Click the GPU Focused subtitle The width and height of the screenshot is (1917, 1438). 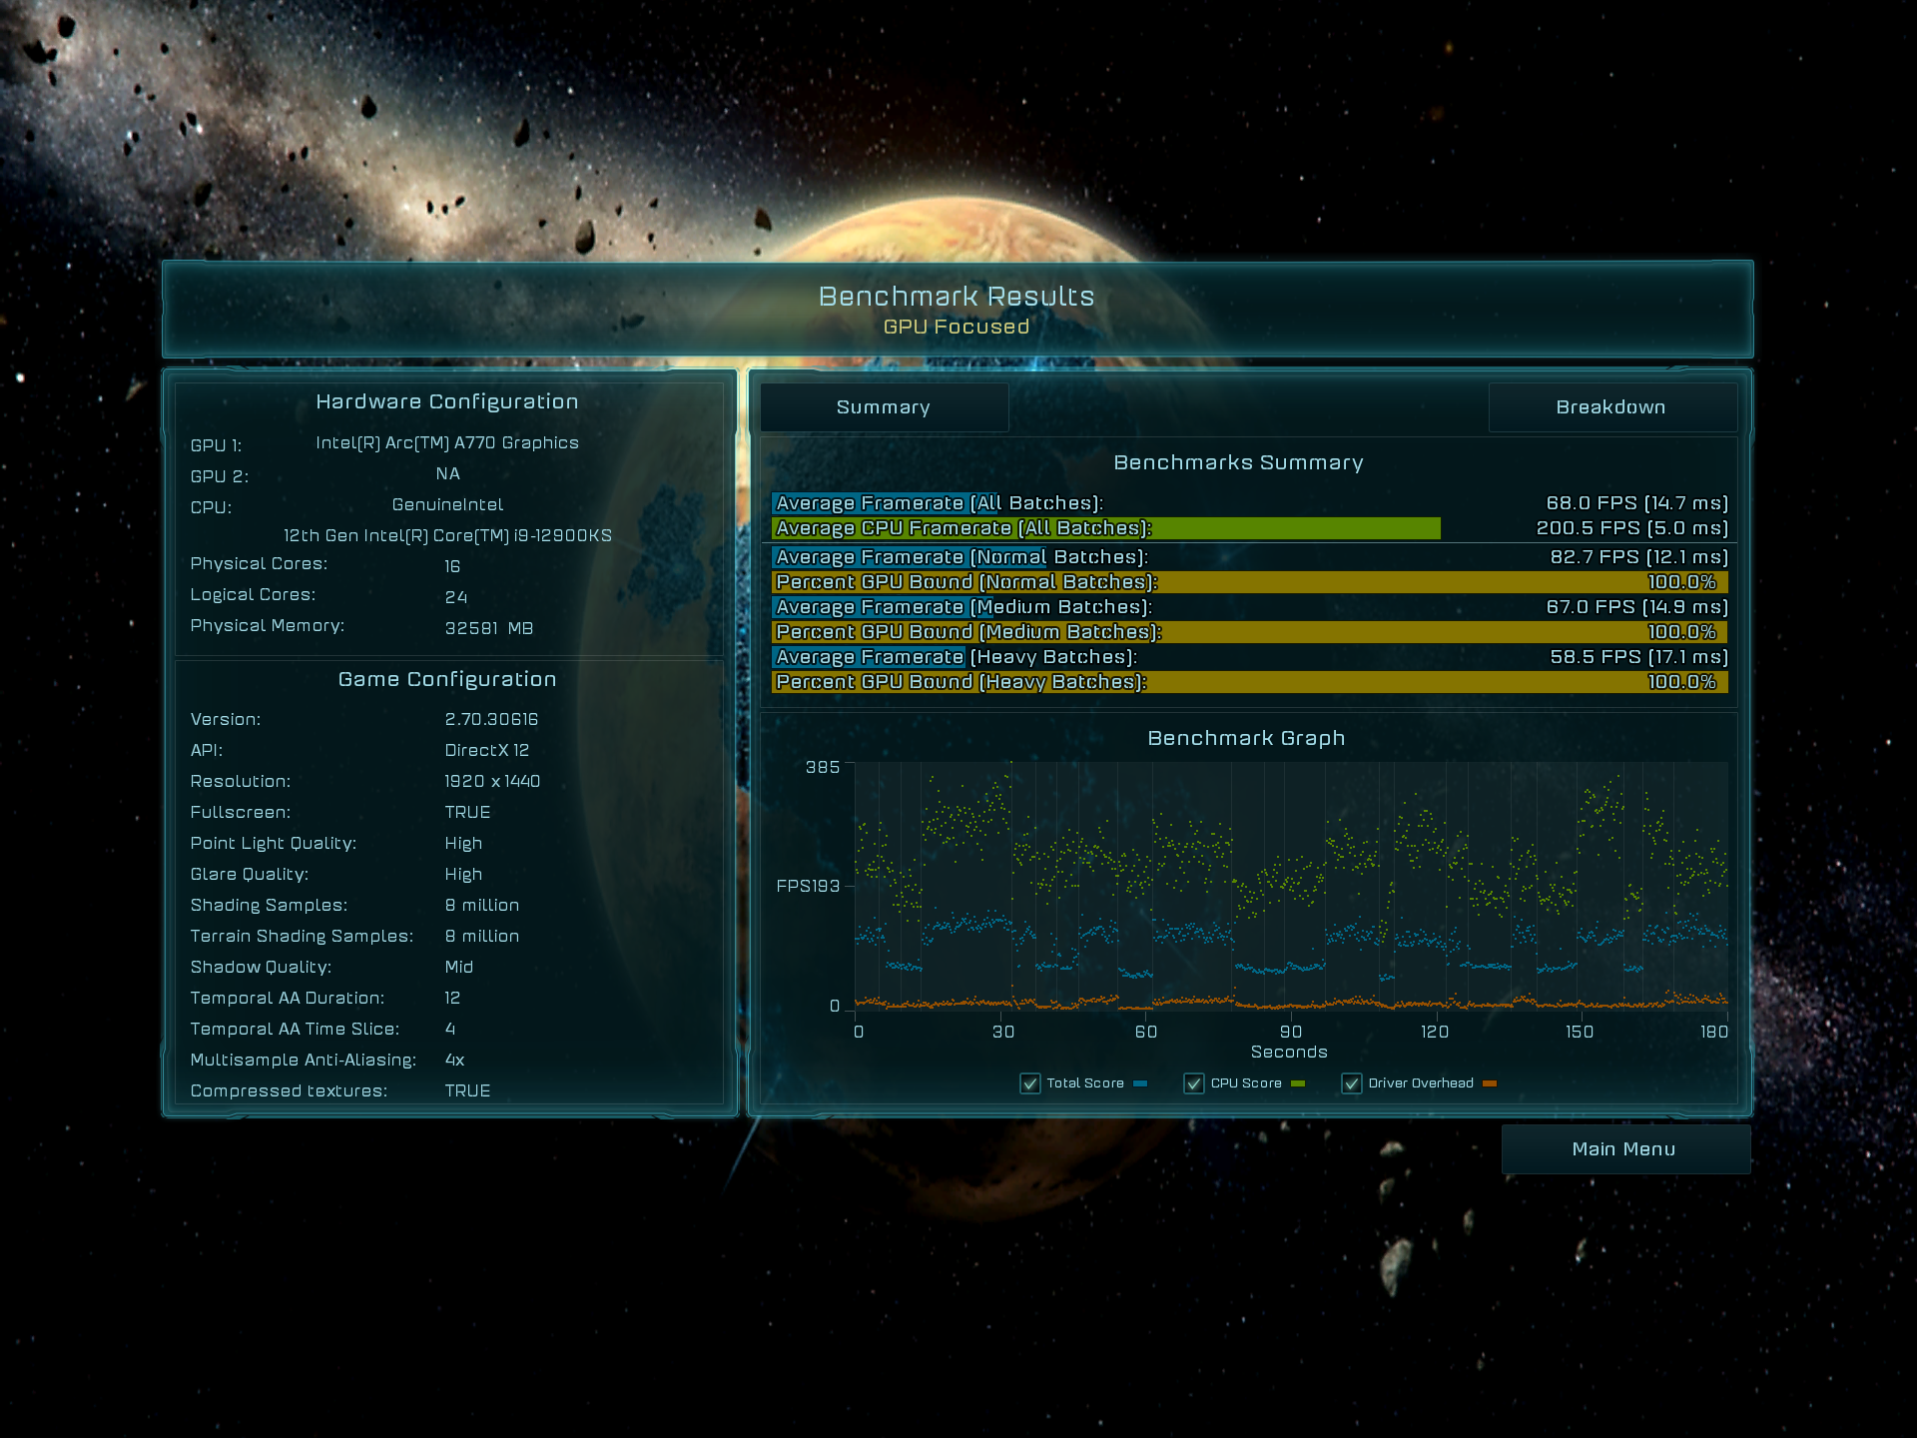[957, 327]
